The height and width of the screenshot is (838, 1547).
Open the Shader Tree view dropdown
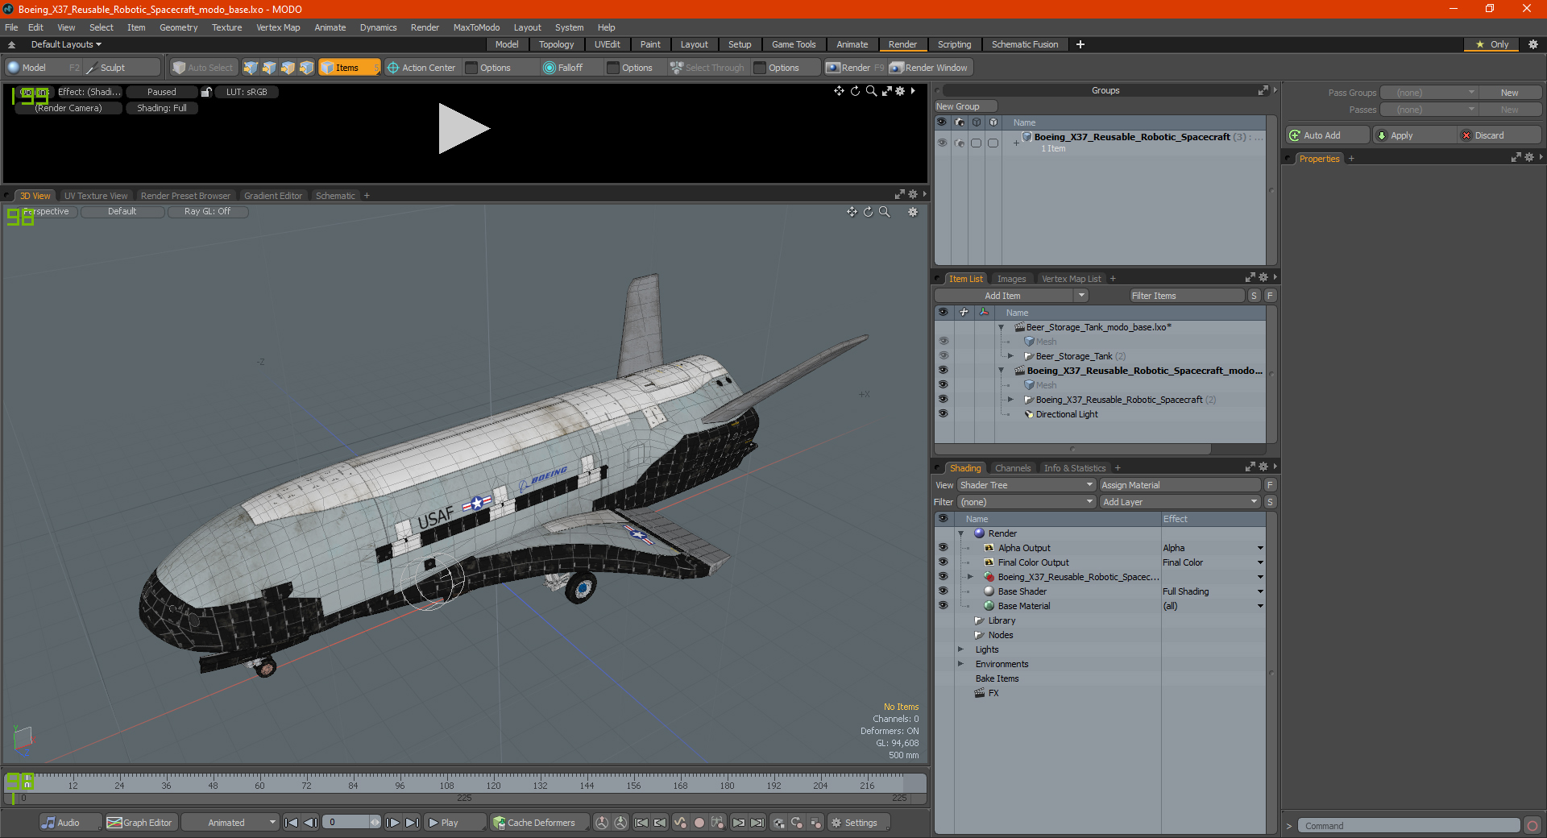click(1026, 485)
